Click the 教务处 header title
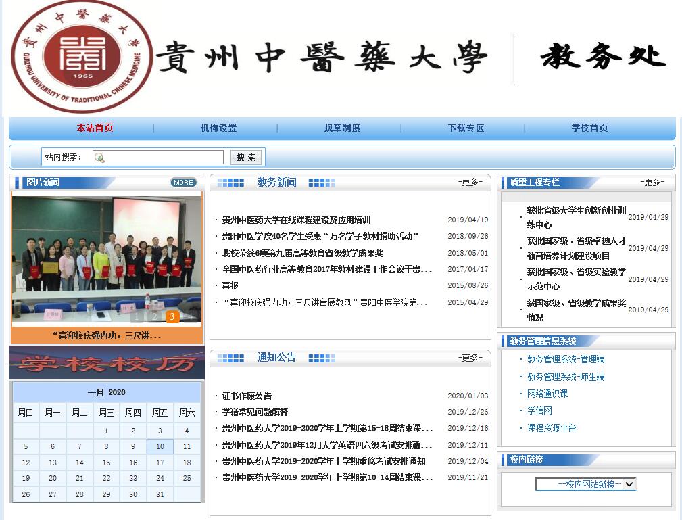Screen dimensions: 682x520 [x=604, y=56]
